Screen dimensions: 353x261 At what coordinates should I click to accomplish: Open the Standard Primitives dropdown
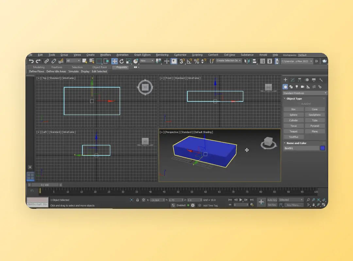coord(305,93)
